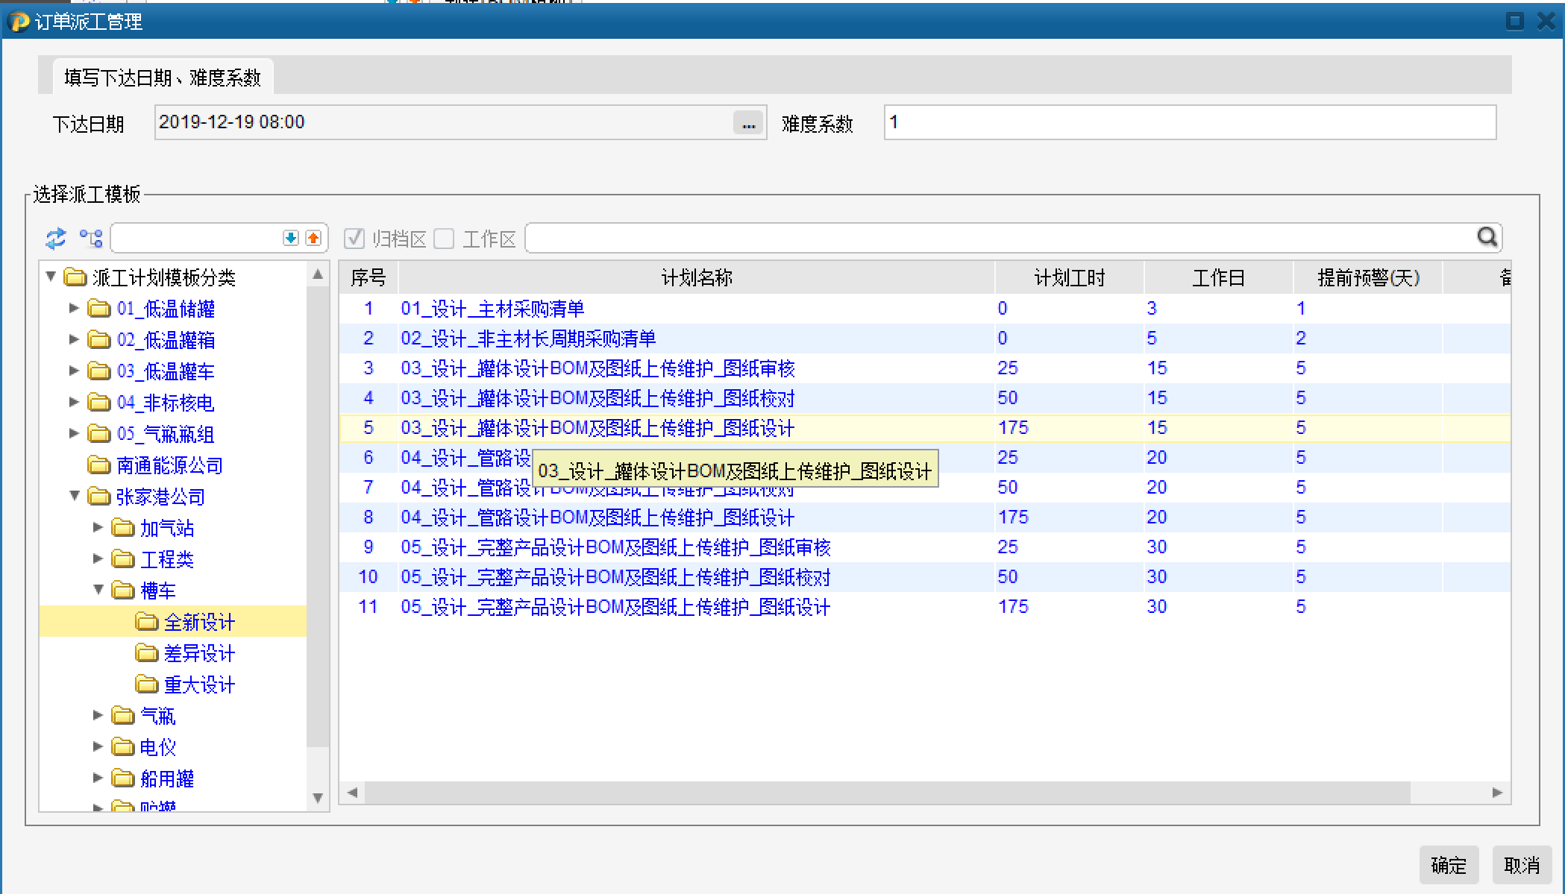
Task: Open date picker with ellipsis button
Action: 748,123
